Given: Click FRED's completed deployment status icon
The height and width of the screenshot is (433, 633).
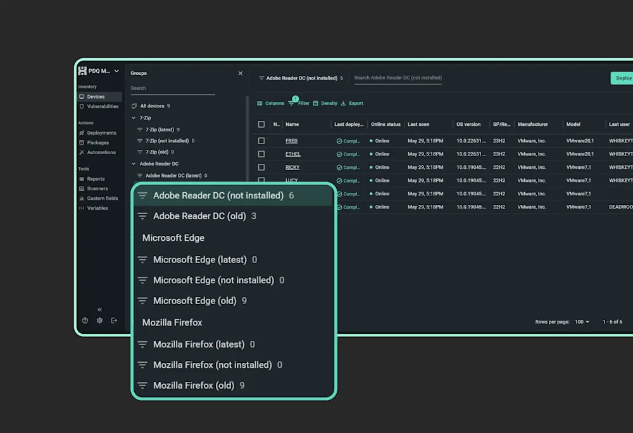Looking at the screenshot, I should [339, 142].
